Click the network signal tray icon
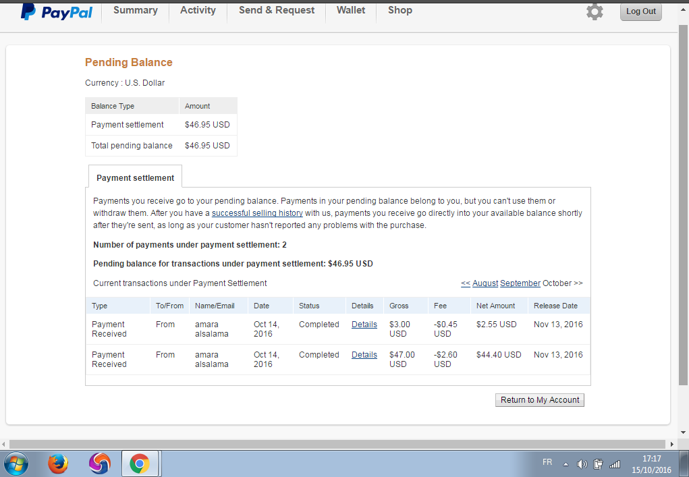This screenshot has height=477, width=689. pyautogui.click(x=614, y=464)
